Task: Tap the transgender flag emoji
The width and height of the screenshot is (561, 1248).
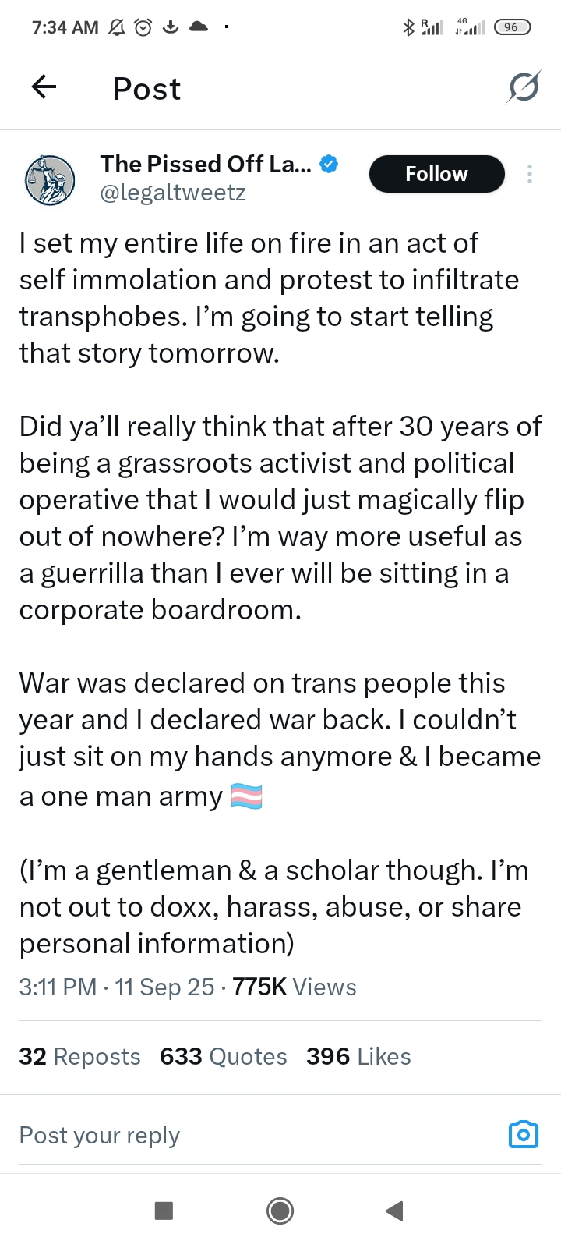Action: pos(247,796)
